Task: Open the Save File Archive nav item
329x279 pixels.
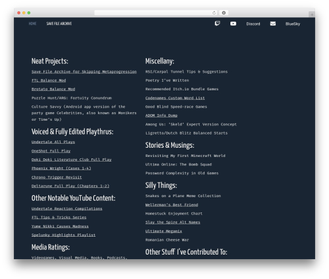Action: [59, 24]
